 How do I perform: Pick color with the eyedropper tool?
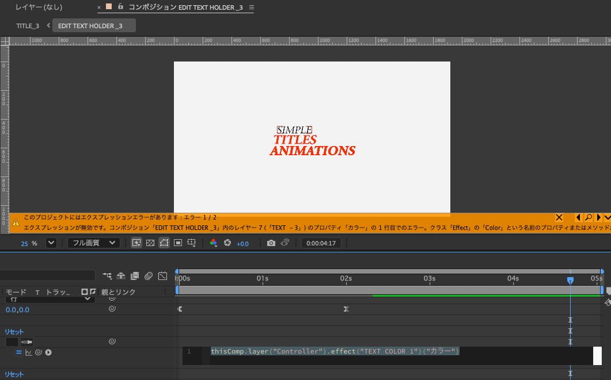27,342
